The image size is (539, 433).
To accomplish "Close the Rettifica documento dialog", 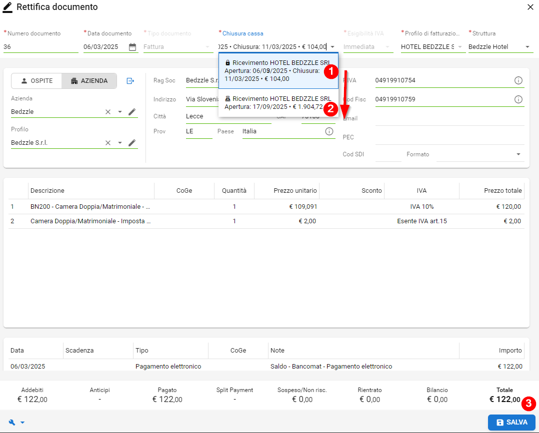I will pos(530,7).
